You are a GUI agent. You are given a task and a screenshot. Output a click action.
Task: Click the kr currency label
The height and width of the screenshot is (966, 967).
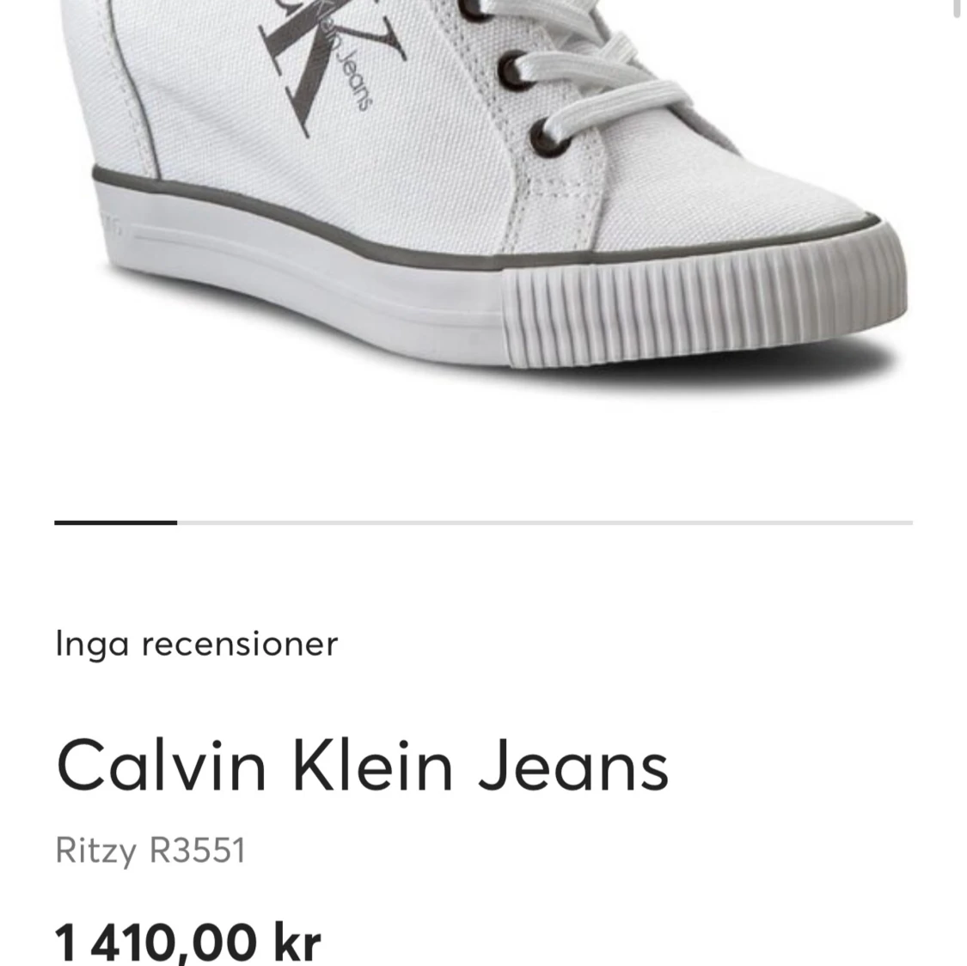[297, 943]
